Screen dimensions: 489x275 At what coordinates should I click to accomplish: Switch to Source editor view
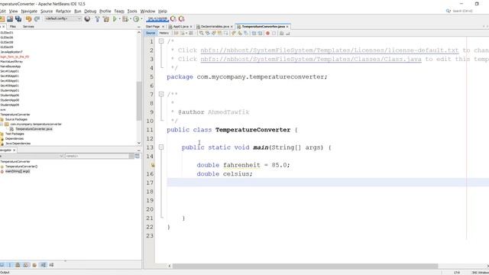pos(151,33)
